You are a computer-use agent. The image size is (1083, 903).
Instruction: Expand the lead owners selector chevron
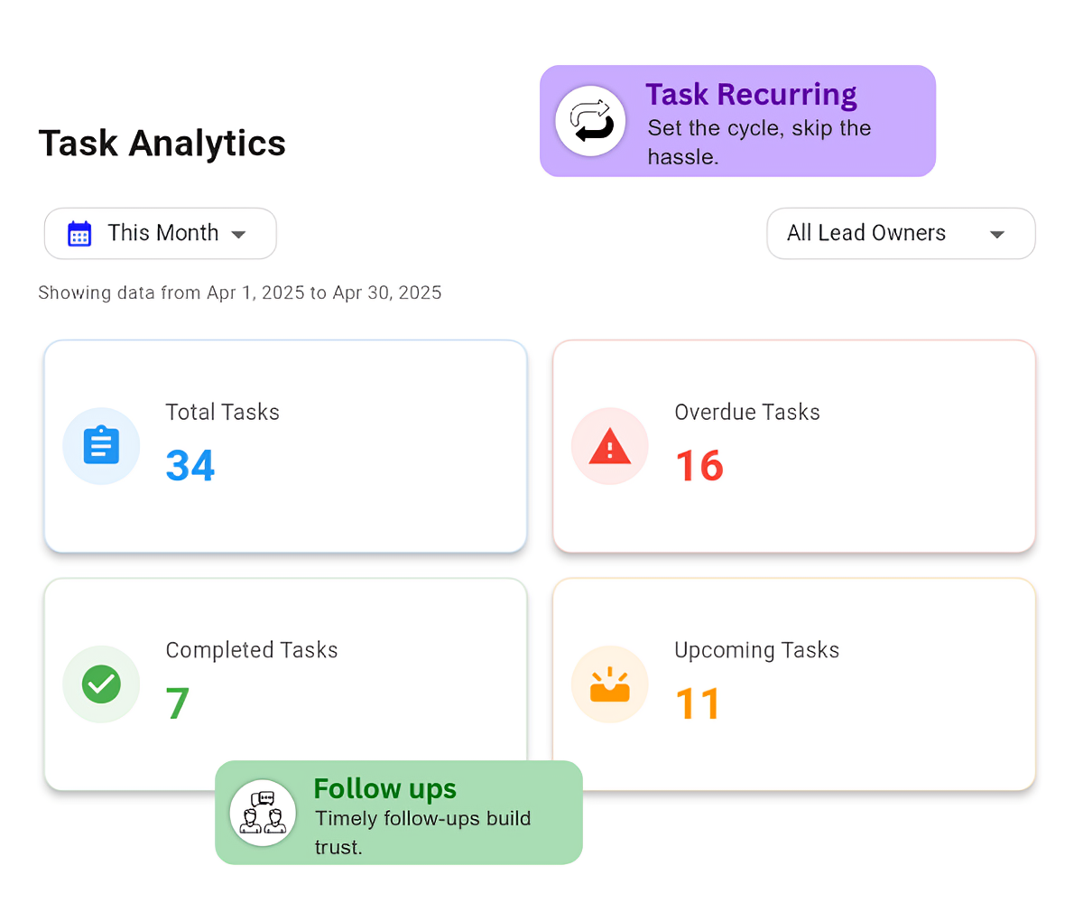997,233
